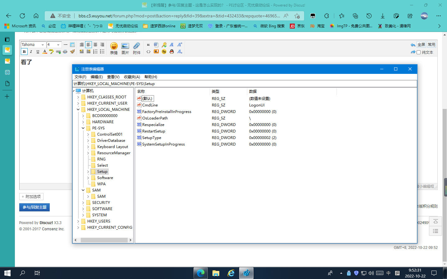
Task: Click the registry address bar path
Action: click(x=245, y=84)
